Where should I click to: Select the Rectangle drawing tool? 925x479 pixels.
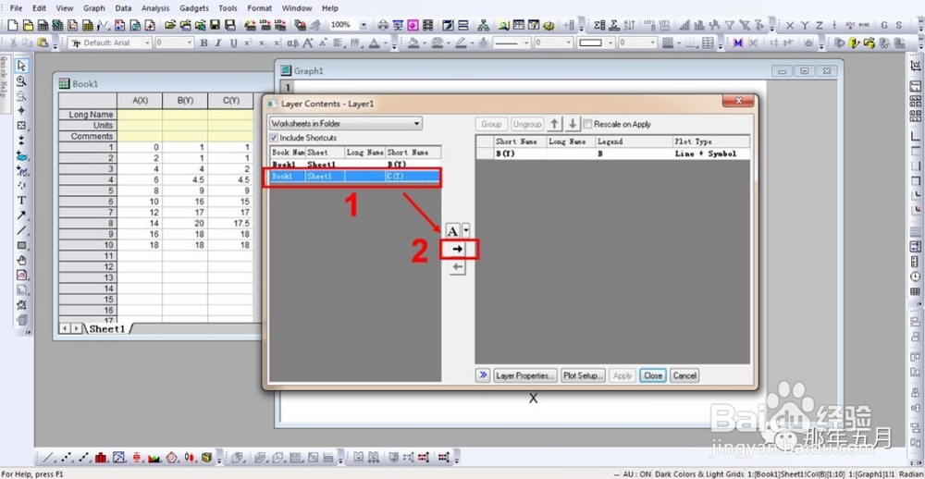(x=22, y=245)
